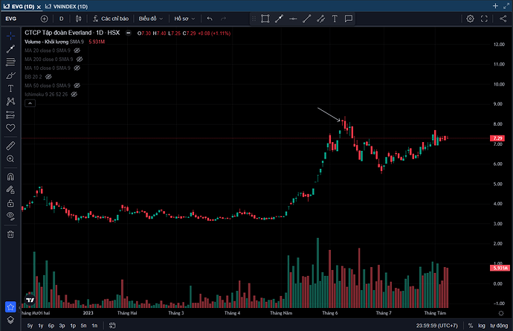
Task: Click the trash icon to remove drawings
Action: coord(10,234)
